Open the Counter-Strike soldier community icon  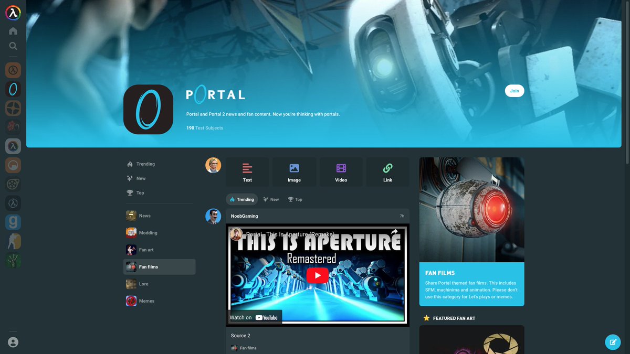coord(13,241)
